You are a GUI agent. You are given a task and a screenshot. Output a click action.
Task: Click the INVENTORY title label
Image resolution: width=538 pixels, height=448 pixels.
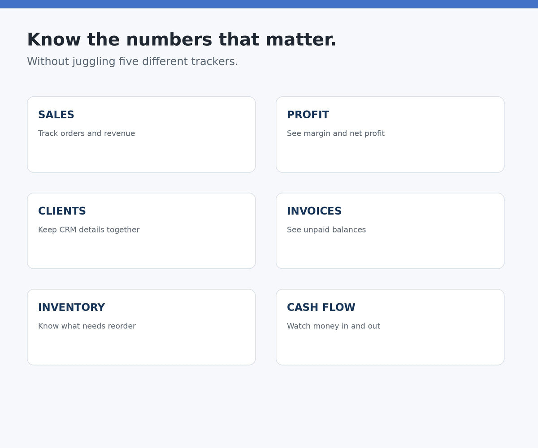point(72,308)
